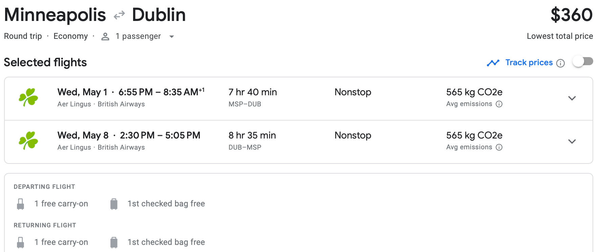Click the round-trip swap arrows icon
The image size is (600, 252).
(119, 15)
